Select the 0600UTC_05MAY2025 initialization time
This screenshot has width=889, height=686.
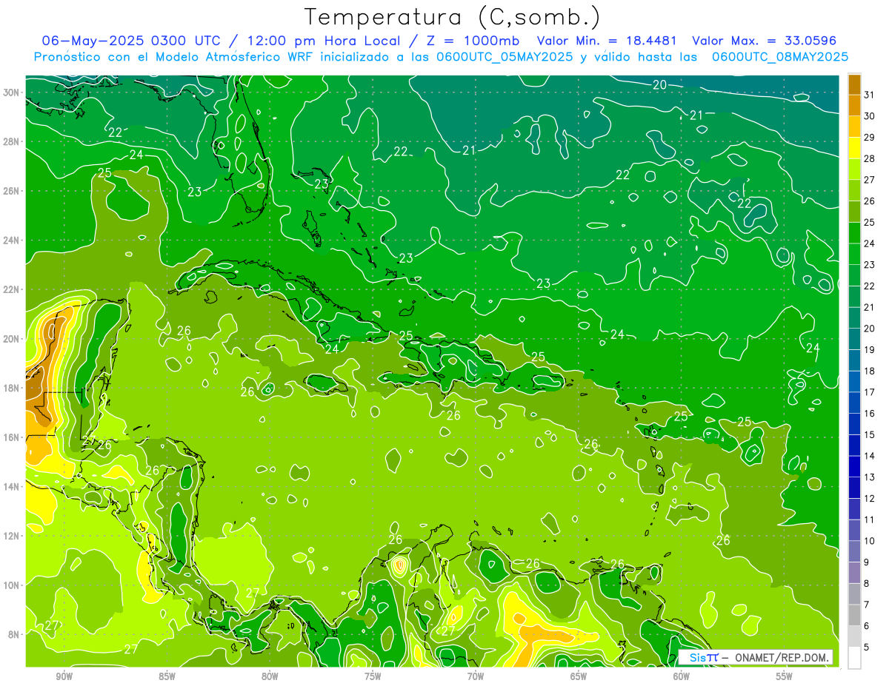click(504, 56)
